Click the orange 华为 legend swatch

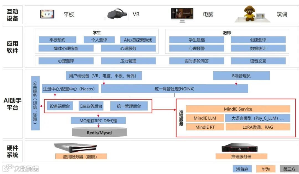pos(266,169)
